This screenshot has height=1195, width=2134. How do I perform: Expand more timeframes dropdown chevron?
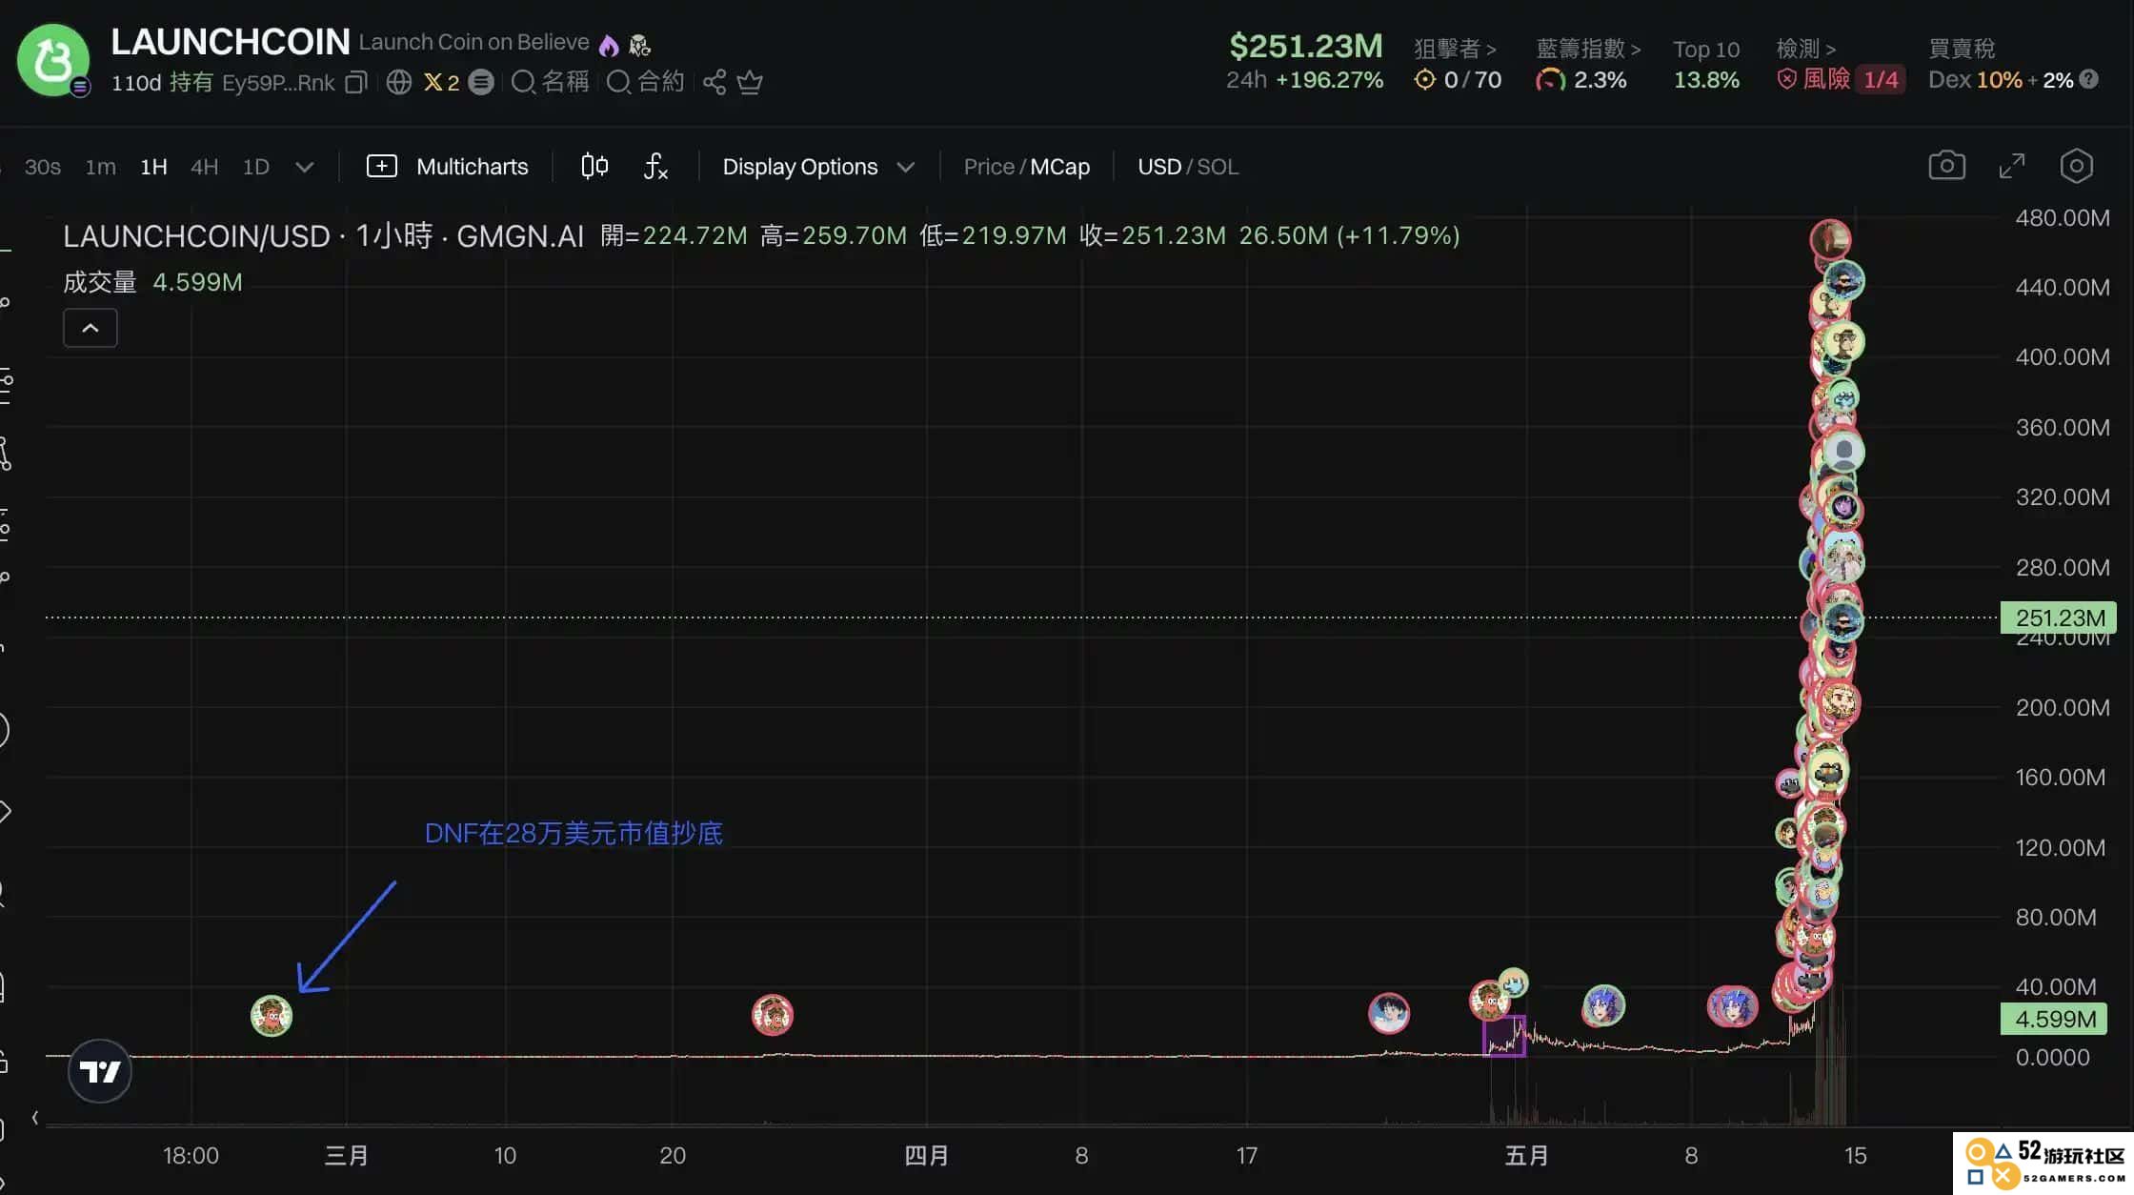[x=305, y=168]
